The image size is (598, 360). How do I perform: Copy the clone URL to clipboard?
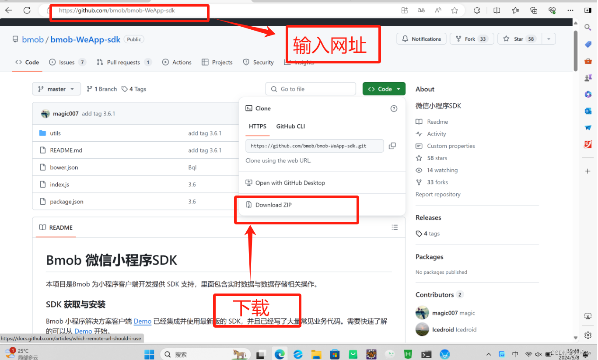(x=392, y=146)
